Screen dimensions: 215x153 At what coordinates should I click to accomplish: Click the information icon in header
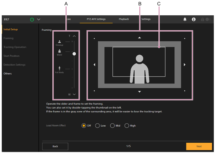[193, 19]
